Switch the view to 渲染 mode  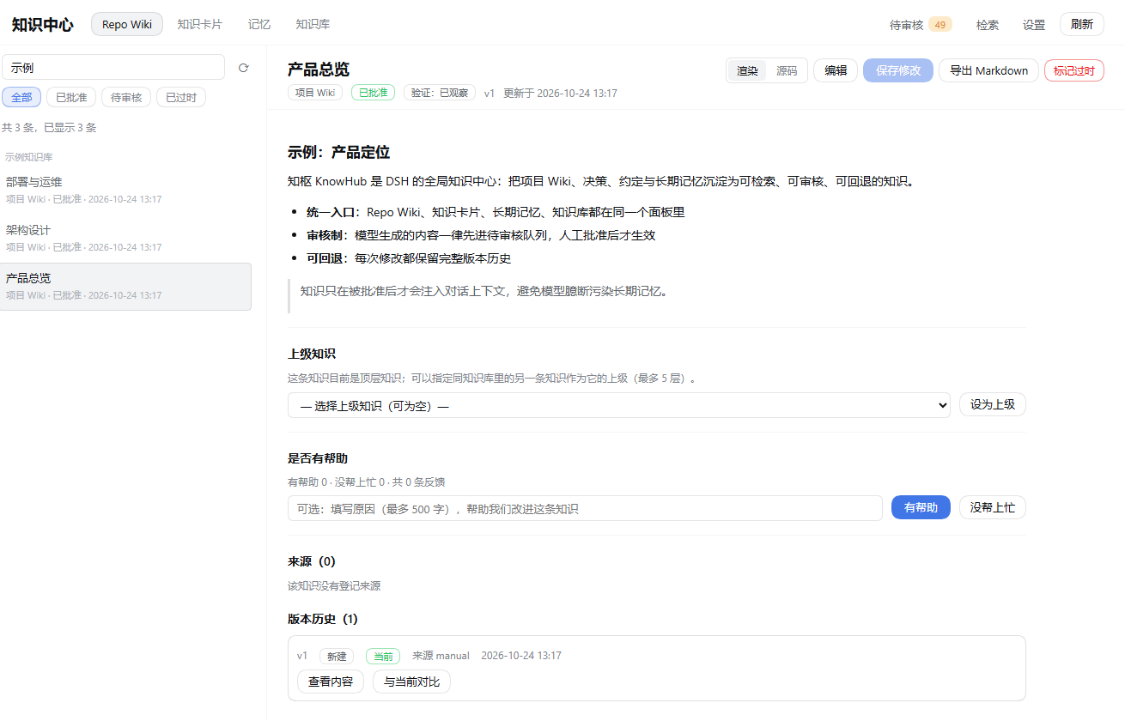747,70
